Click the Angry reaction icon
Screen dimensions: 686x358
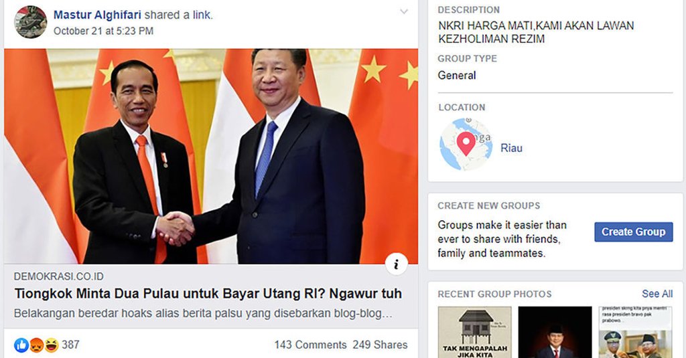[x=36, y=345]
